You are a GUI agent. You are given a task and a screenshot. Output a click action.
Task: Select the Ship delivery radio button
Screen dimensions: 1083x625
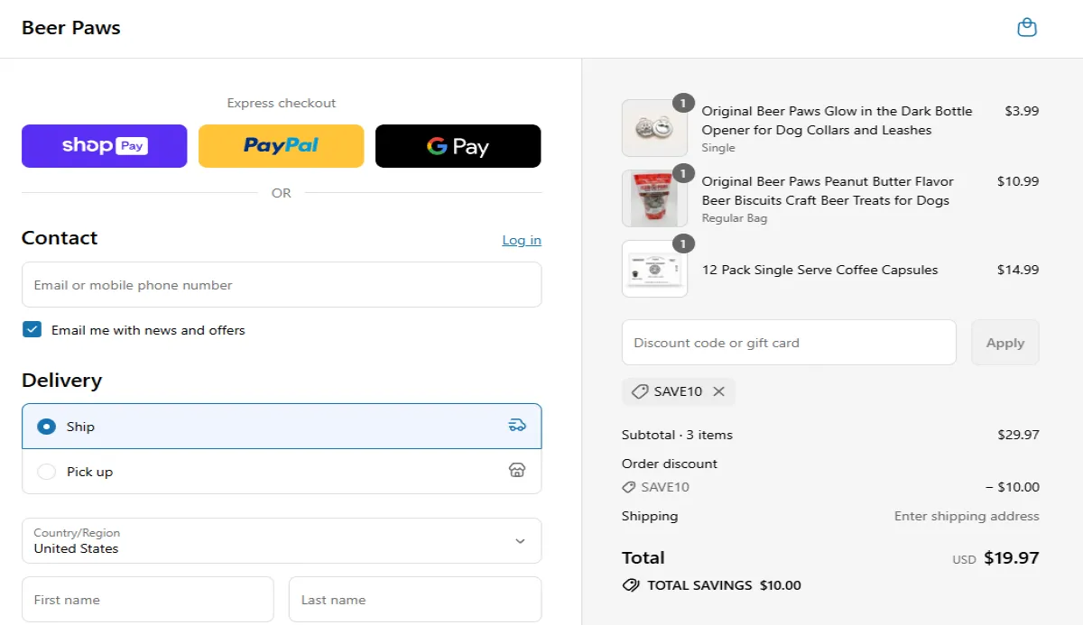pos(46,426)
